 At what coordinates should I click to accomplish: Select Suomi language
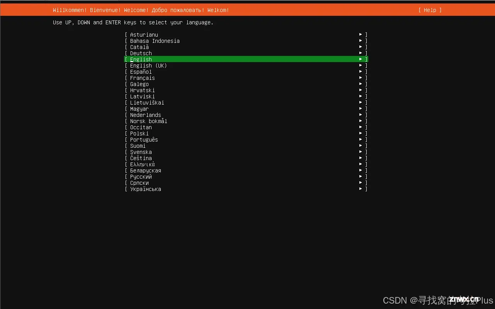coord(246,146)
